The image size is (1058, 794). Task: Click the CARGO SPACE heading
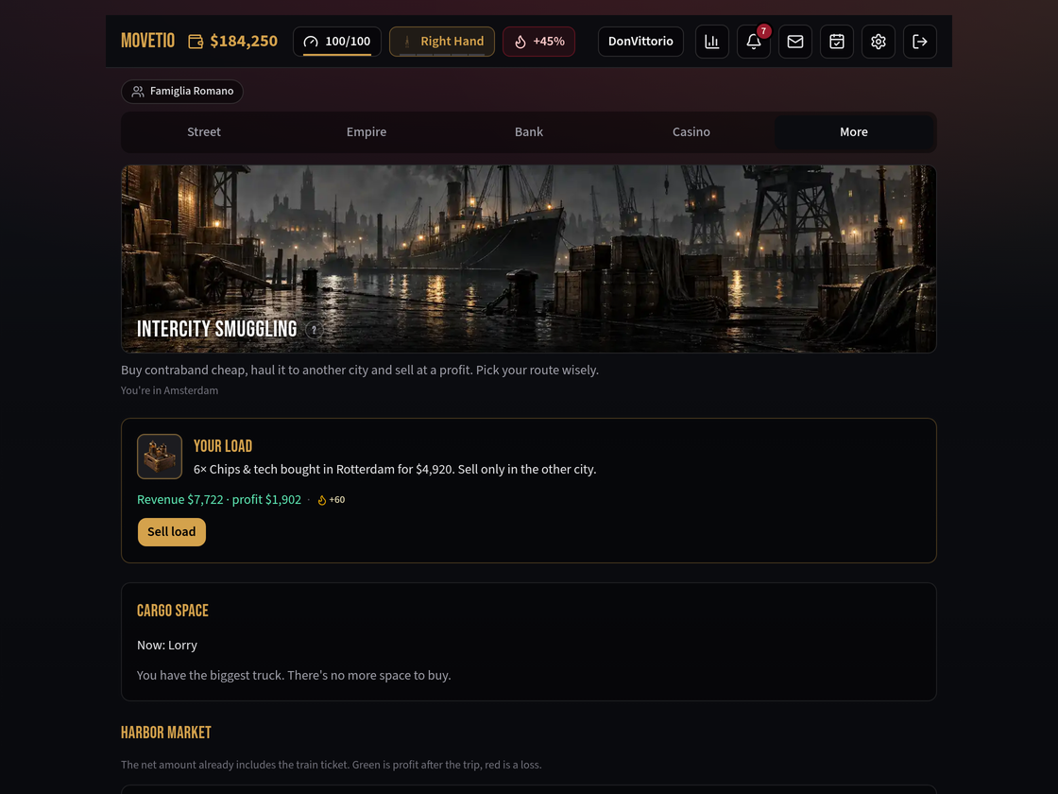point(173,611)
